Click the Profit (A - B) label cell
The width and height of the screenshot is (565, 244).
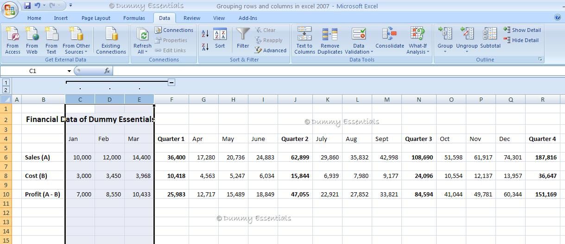(44, 194)
